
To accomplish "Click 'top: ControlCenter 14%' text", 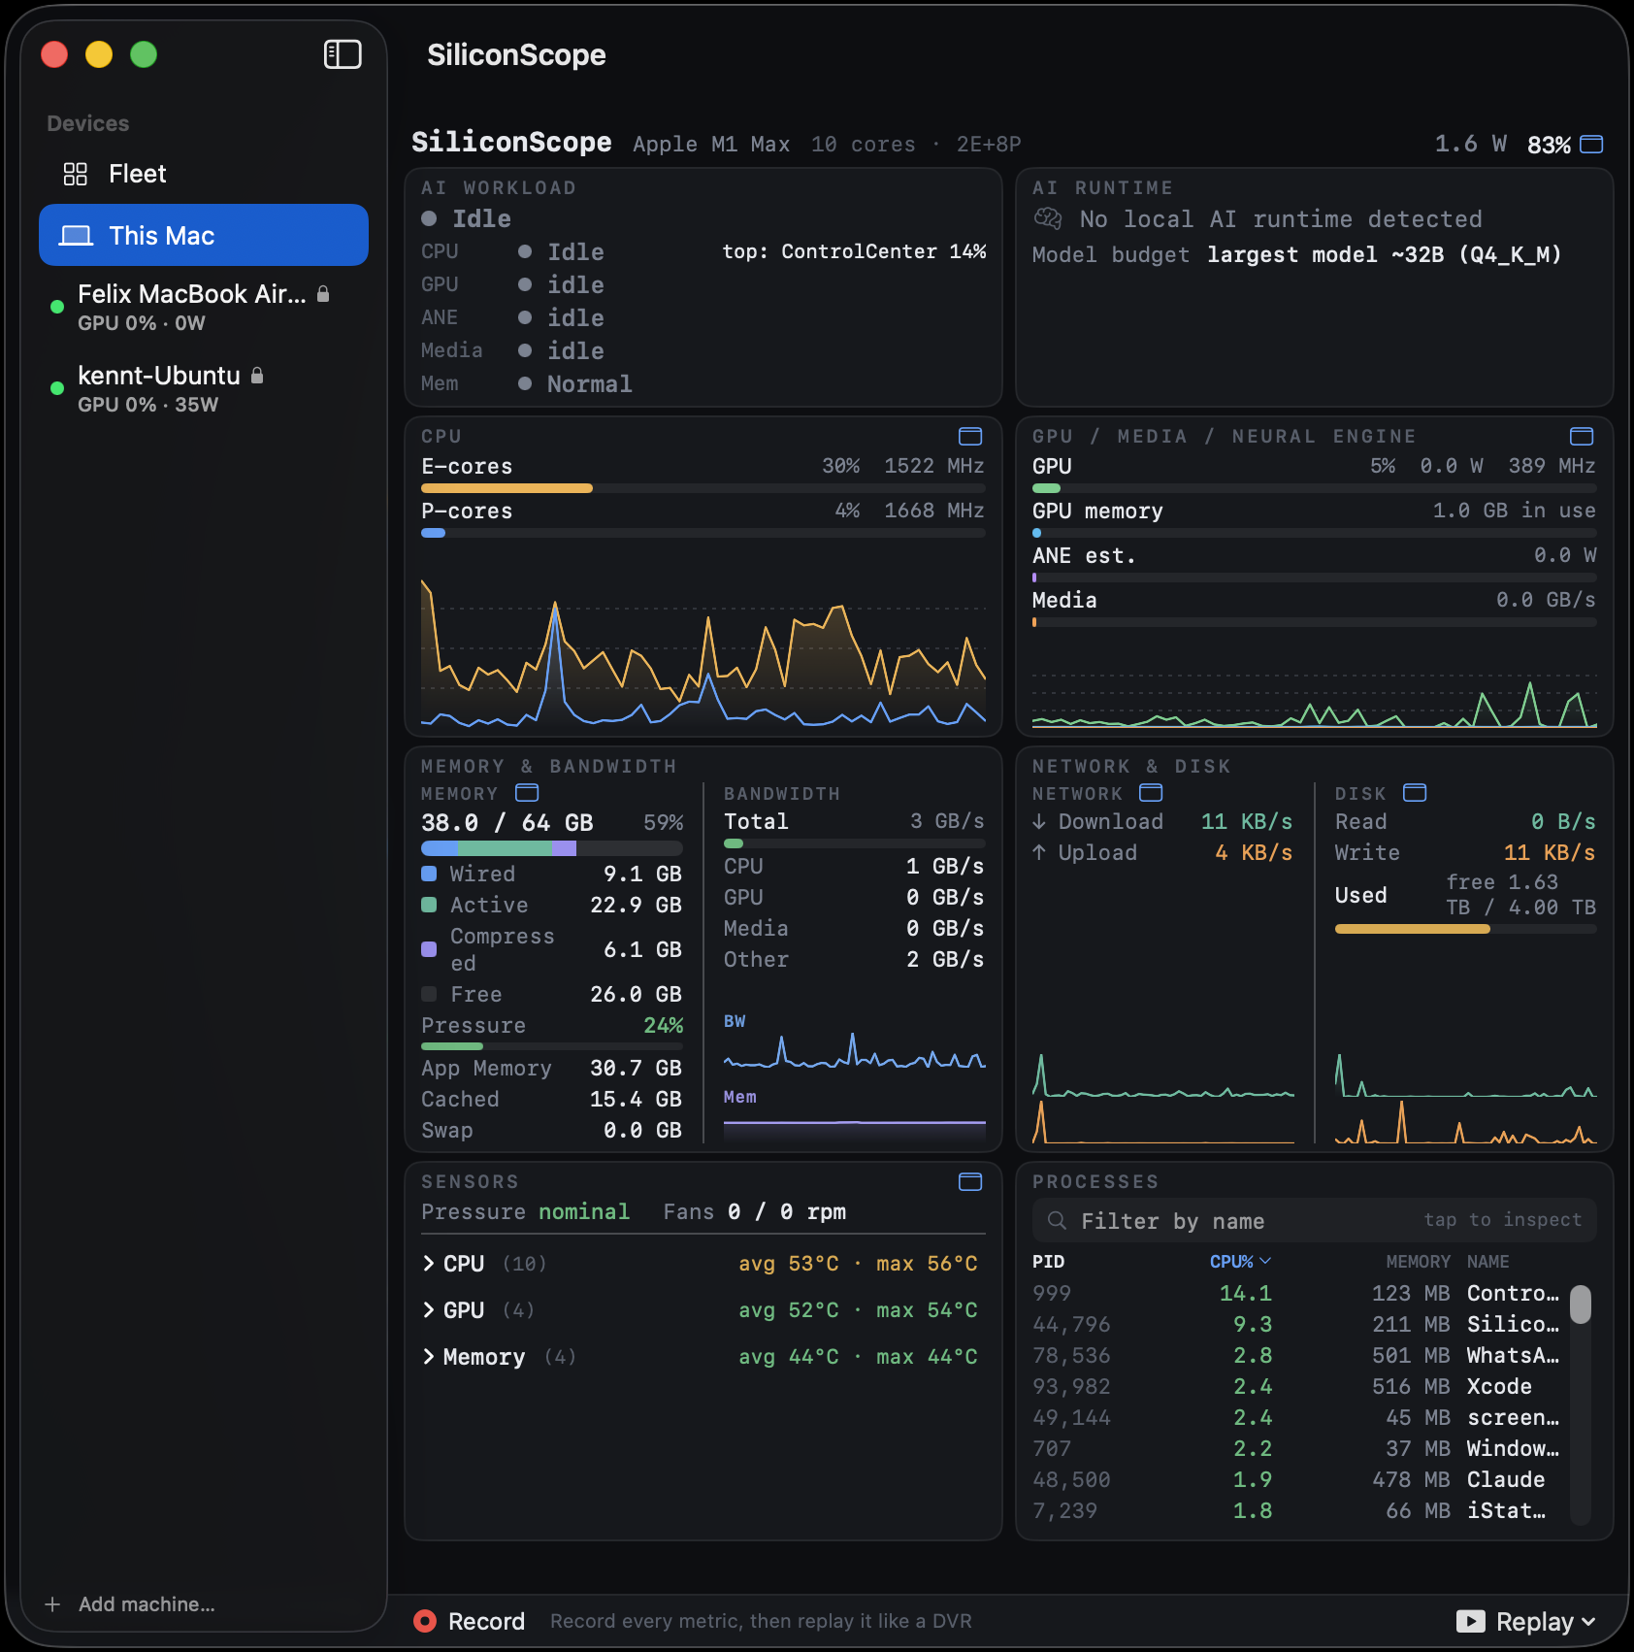I will point(854,251).
